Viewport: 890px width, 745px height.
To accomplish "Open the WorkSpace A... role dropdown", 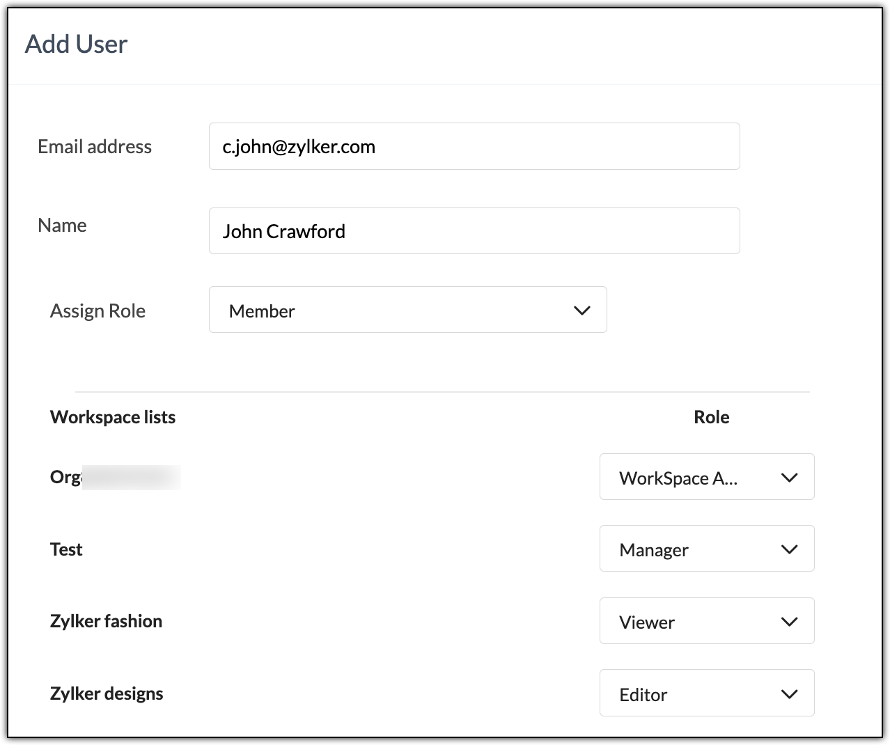I will click(x=707, y=477).
